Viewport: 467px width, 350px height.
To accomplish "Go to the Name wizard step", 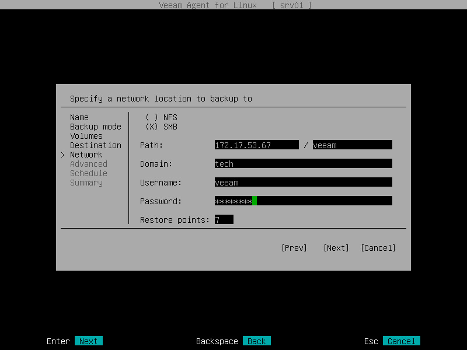I will point(79,117).
